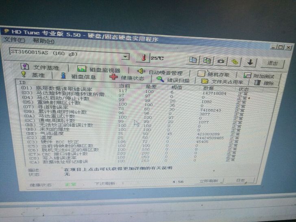Select the (0C) 通电周期计数 row
The image size is (296, 222).
pos(133,121)
